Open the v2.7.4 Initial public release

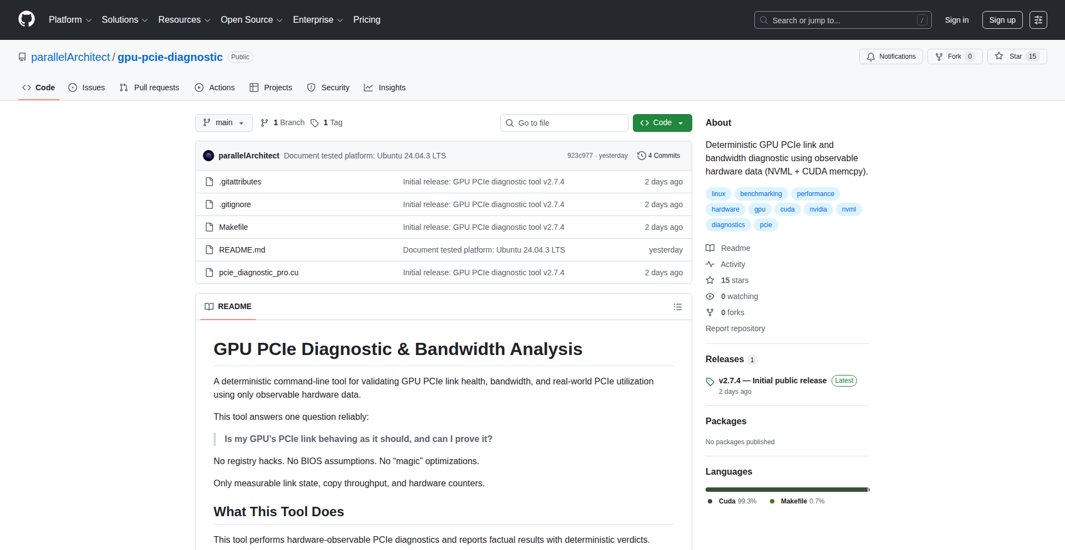(773, 381)
